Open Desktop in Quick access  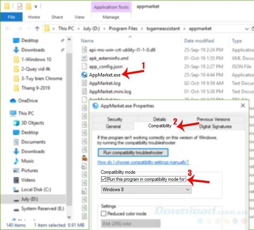[x=30, y=40]
